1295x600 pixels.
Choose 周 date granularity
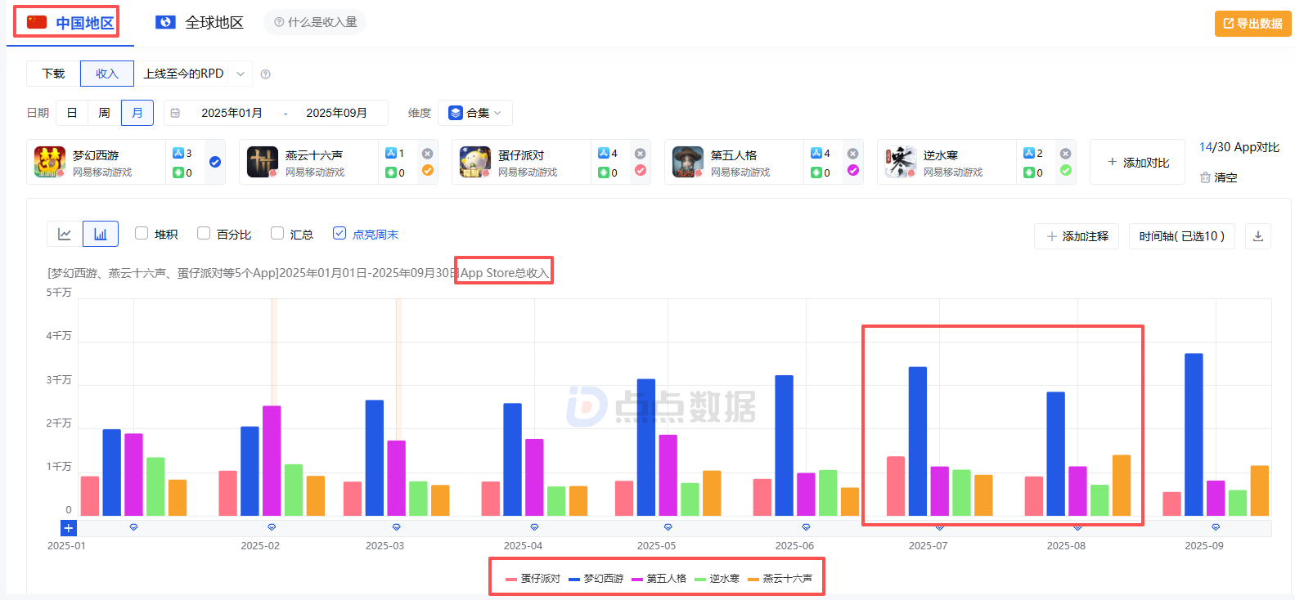coord(104,113)
